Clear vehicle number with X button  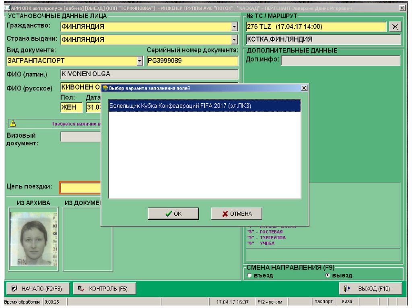395,27
